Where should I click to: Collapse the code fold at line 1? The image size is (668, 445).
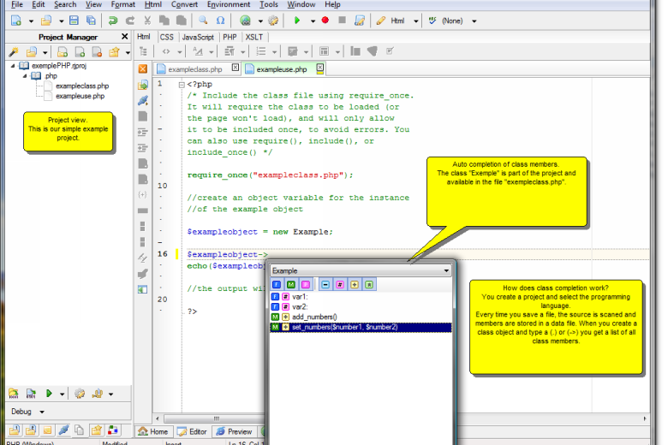[x=182, y=85]
